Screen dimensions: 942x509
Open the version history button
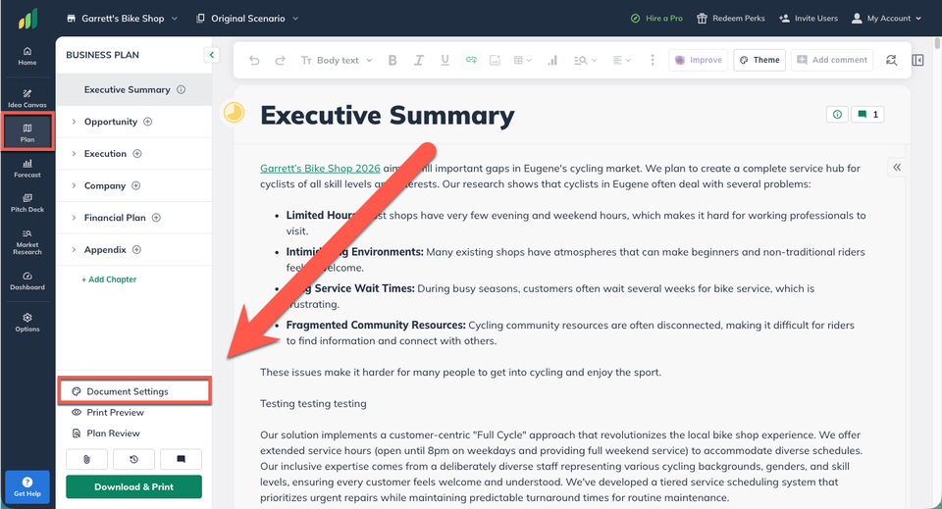pyautogui.click(x=133, y=459)
